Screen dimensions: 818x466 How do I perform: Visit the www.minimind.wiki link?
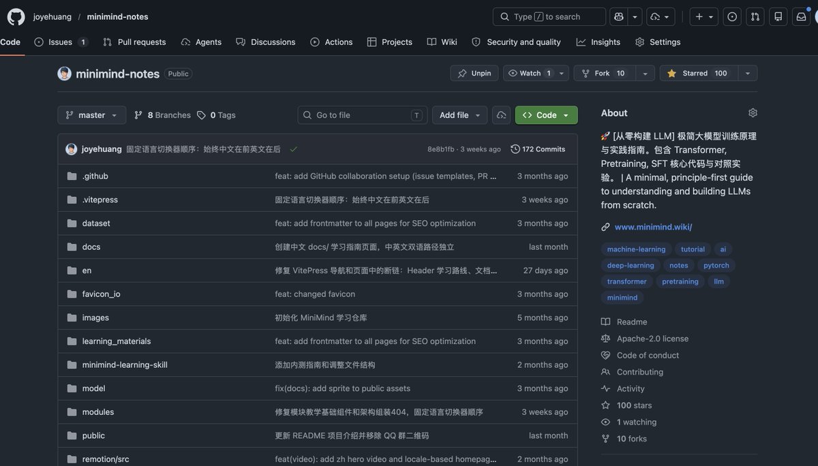pyautogui.click(x=653, y=227)
